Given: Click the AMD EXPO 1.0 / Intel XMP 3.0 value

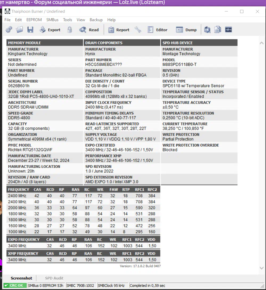Looking at the screenshot, I should pyautogui.click(x=112, y=182).
